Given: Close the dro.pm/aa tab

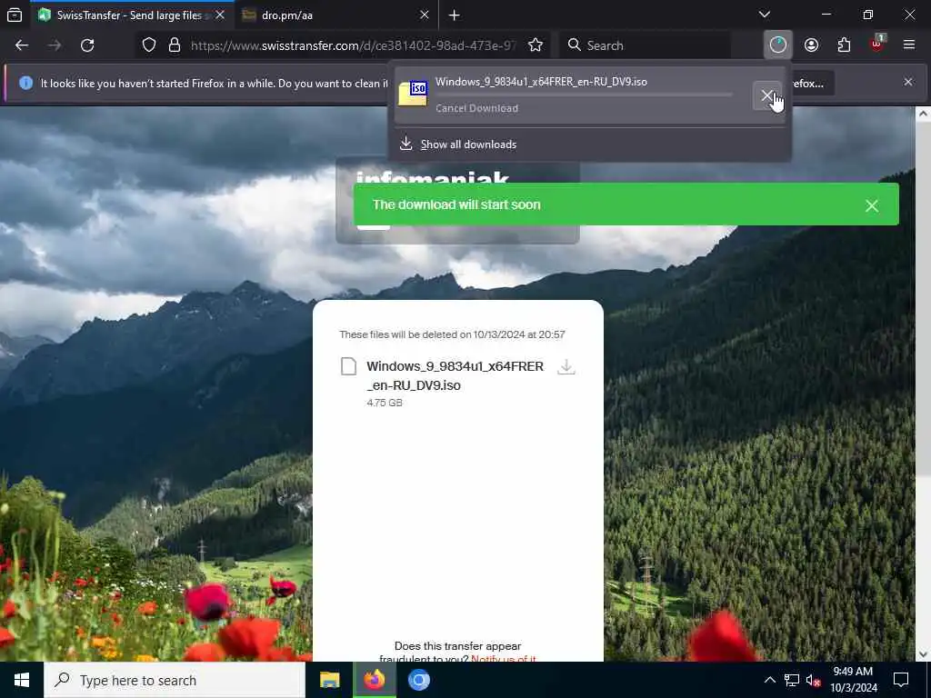Looking at the screenshot, I should (424, 15).
